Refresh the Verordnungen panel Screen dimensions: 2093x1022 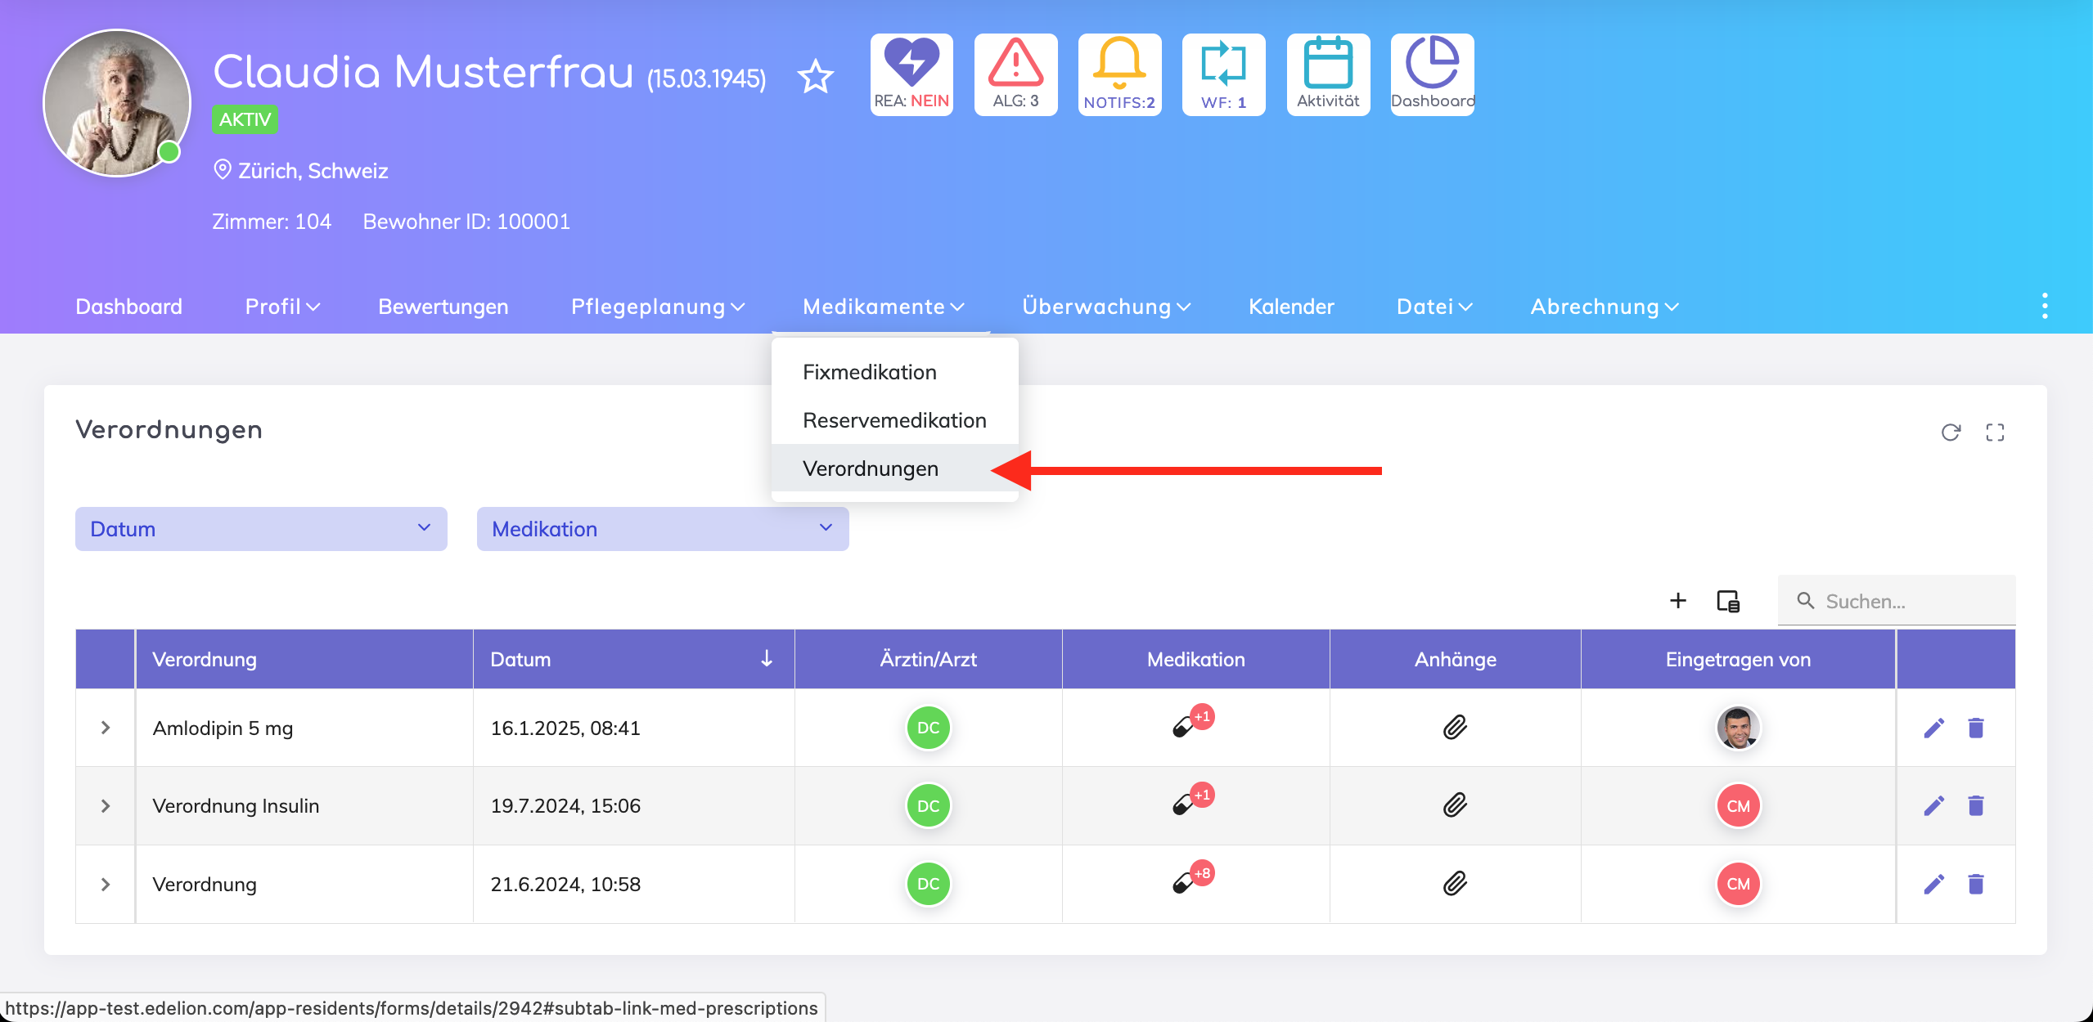[1951, 433]
